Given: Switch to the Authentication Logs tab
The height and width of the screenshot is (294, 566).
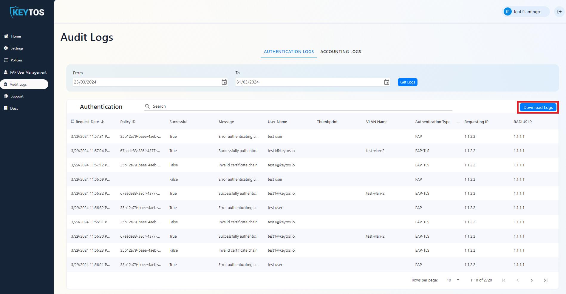Looking at the screenshot, I should (x=289, y=52).
